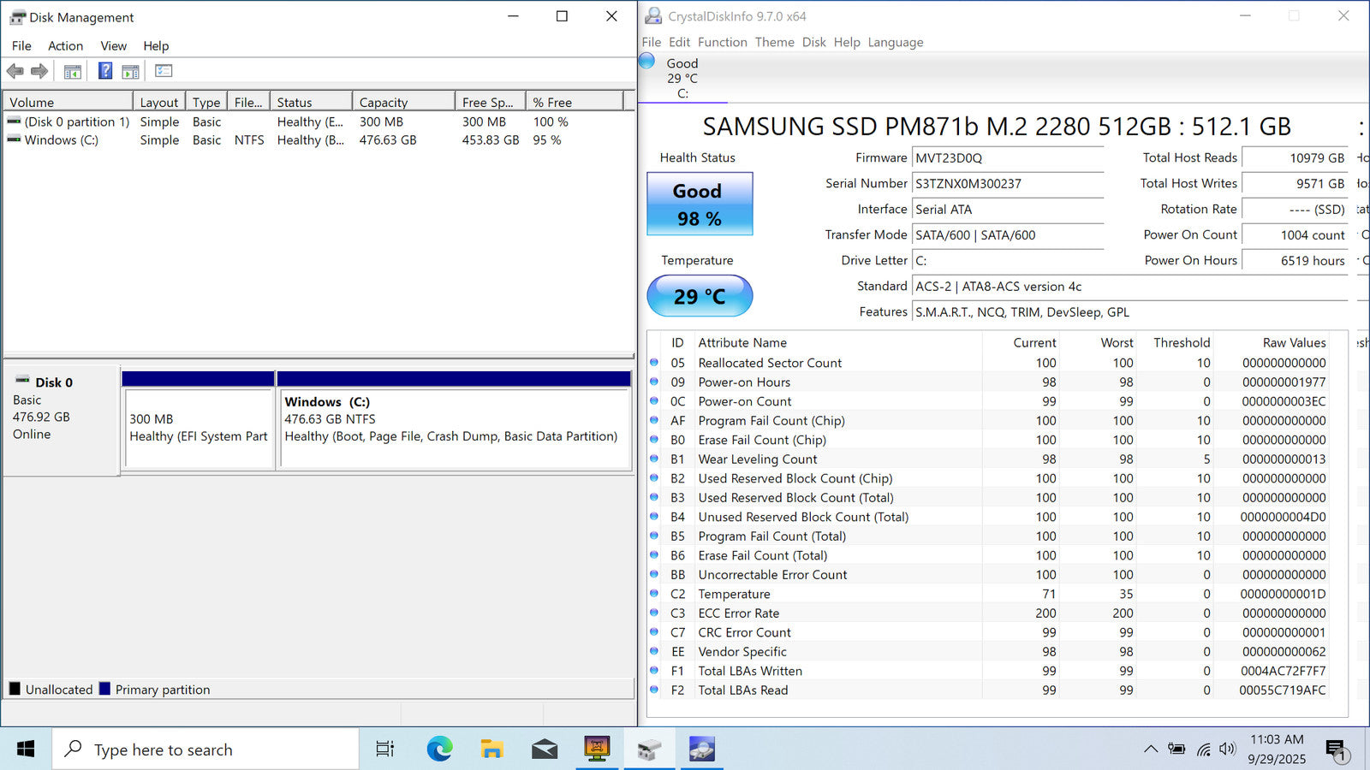Click the 29 °C temperature button

(700, 296)
